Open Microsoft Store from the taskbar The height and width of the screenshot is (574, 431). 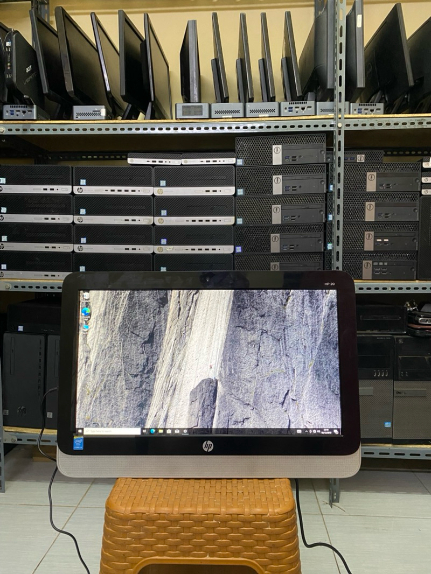coord(169,431)
